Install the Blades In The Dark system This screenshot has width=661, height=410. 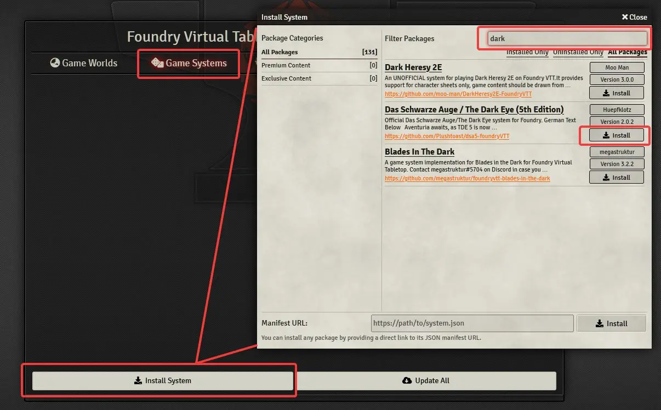617,178
